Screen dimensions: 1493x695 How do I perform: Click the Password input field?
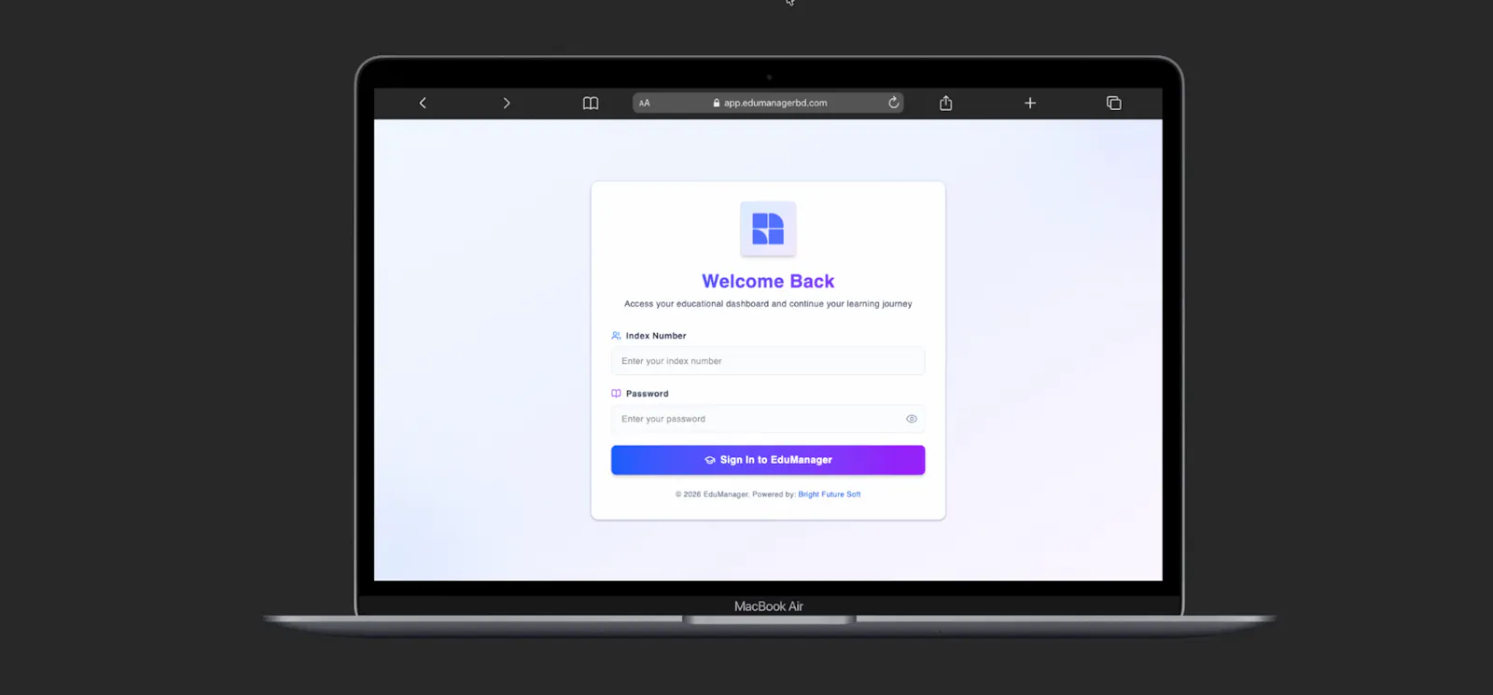coord(768,419)
